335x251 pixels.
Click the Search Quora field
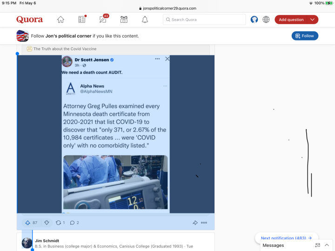click(204, 20)
